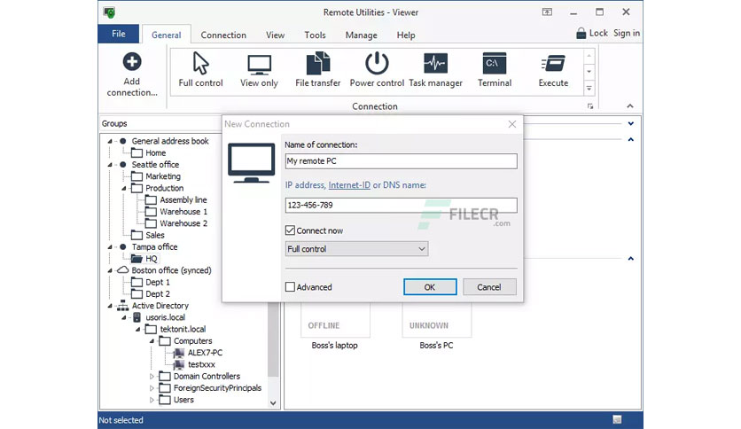Open the Tools tab
Image resolution: width=741 pixels, height=429 pixels.
(316, 35)
